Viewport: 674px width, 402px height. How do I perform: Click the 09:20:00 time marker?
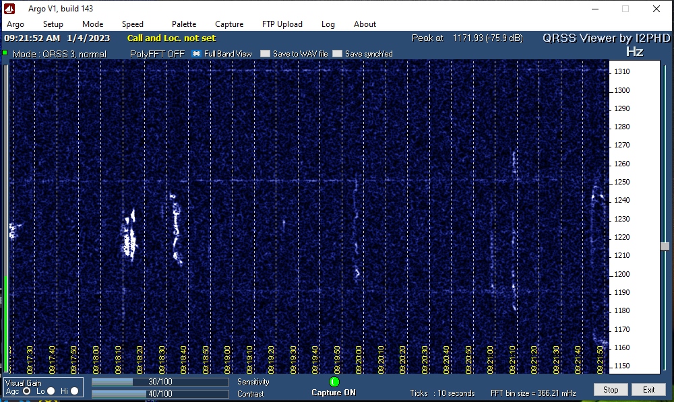(x=359, y=360)
